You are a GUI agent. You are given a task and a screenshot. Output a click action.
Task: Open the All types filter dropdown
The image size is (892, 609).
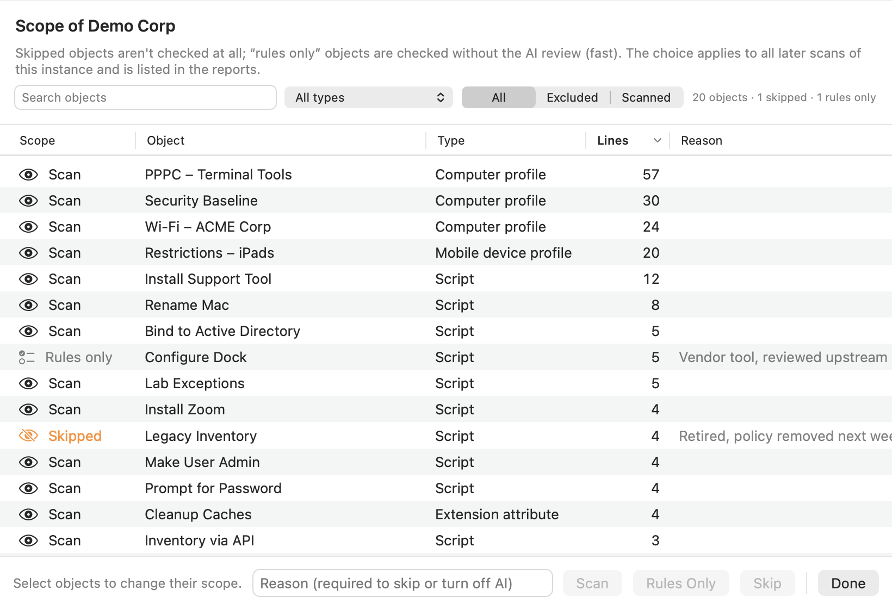369,97
